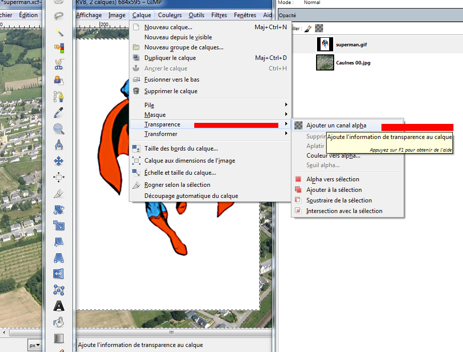Toggle the lock pixels paintbrush icon
Image resolution: width=463 pixels, height=352 pixels.
(x=308, y=29)
